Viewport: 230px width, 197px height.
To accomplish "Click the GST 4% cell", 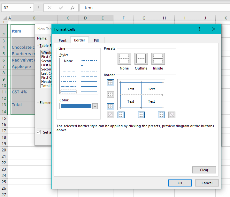I will click(23, 92).
